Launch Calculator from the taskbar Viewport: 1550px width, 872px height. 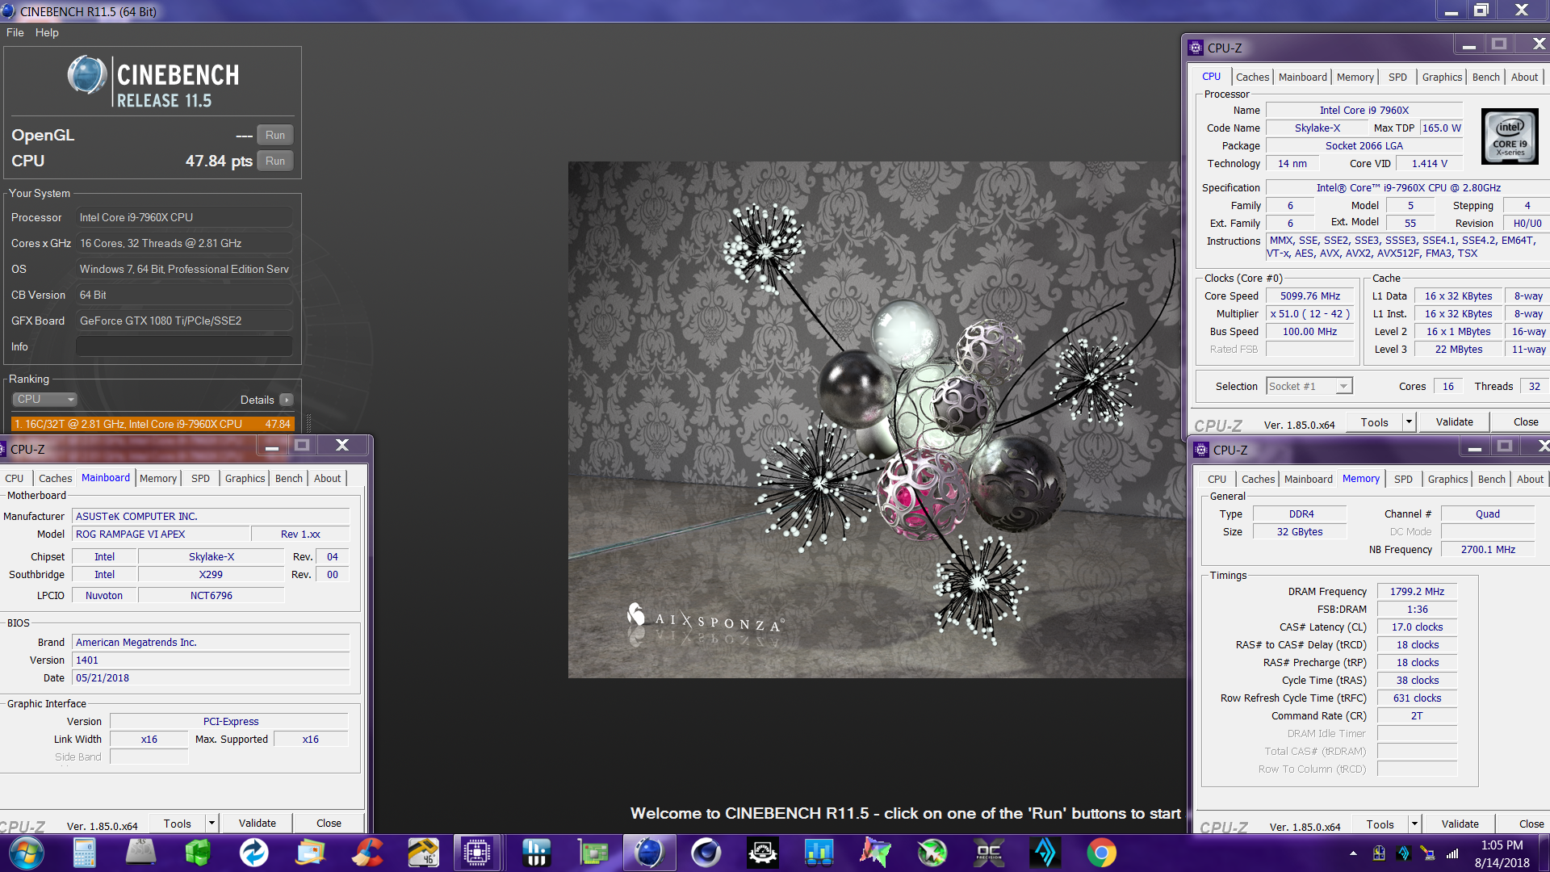(85, 853)
